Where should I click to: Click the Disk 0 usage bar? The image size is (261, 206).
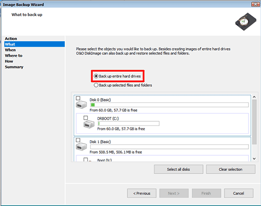pyautogui.click(x=169, y=105)
